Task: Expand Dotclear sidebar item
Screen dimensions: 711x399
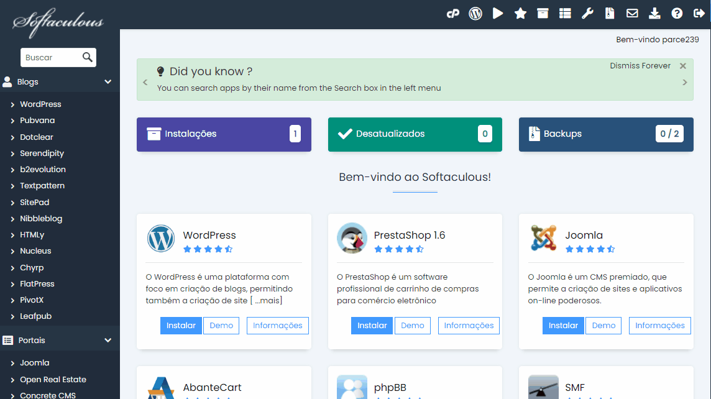Action: coord(12,137)
